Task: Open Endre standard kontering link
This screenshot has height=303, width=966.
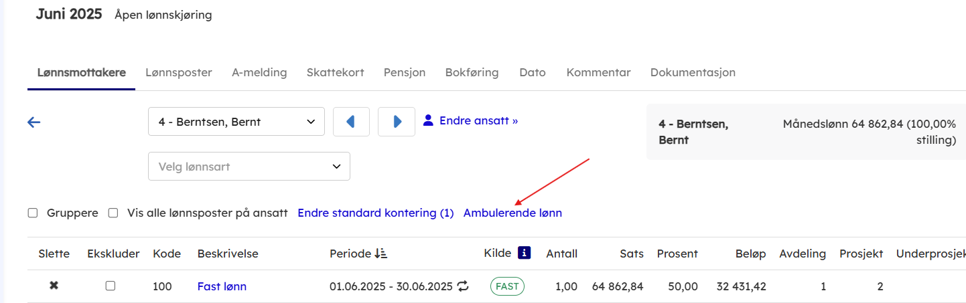Action: pos(375,213)
